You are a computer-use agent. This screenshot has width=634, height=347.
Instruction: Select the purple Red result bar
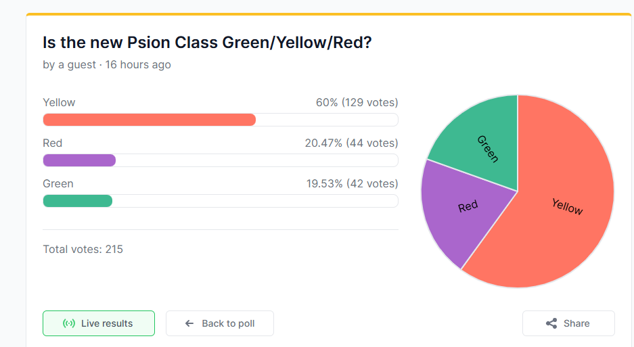pos(79,160)
